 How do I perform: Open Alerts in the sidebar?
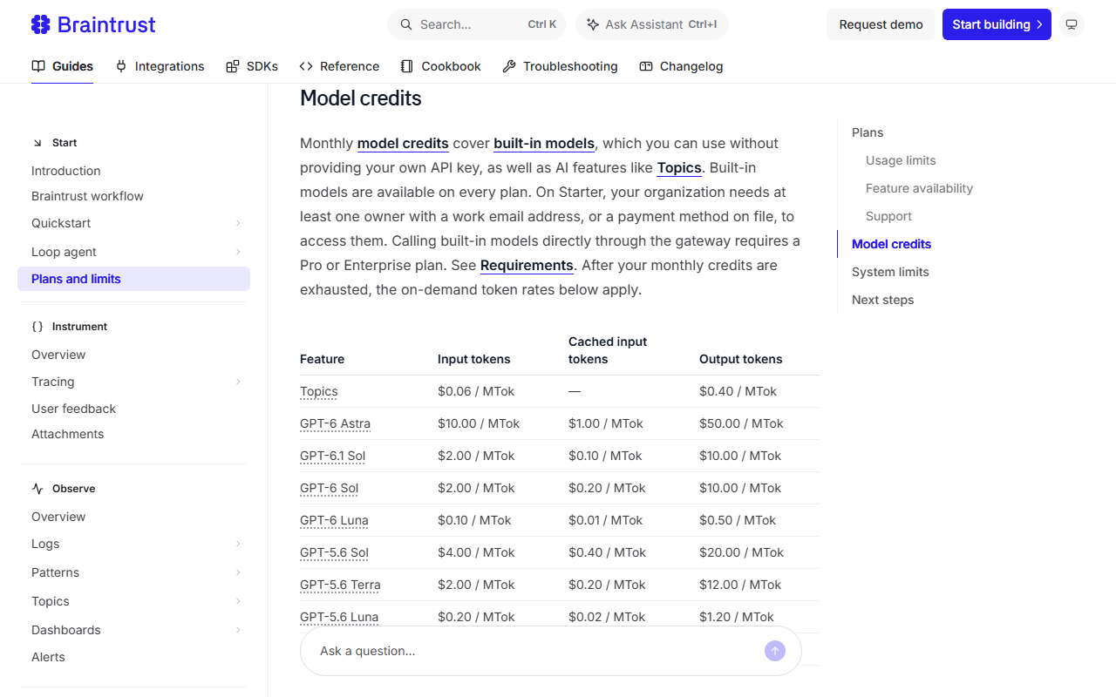(x=48, y=657)
